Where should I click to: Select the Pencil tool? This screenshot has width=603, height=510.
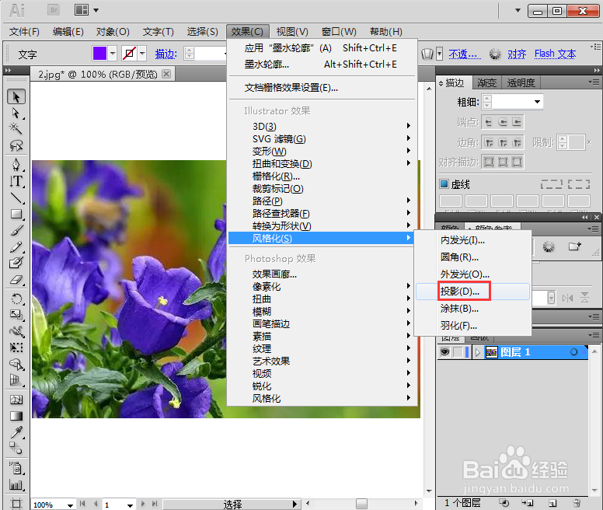coord(16,246)
